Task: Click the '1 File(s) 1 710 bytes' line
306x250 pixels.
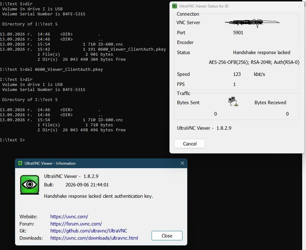Action: coord(75,125)
